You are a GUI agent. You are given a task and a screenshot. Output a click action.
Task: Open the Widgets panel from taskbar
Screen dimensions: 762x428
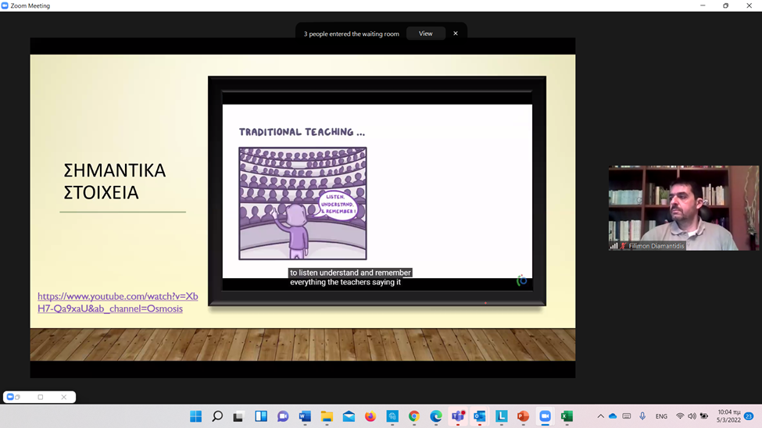(x=261, y=416)
